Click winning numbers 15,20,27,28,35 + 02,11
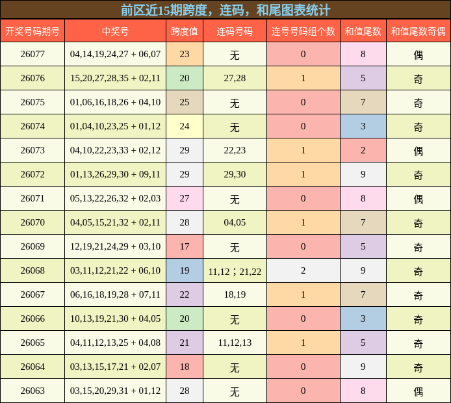This screenshot has width=451, height=403. coord(115,78)
